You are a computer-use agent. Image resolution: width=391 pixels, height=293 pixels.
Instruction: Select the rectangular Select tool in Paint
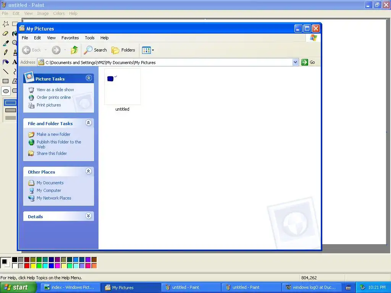point(15,24)
